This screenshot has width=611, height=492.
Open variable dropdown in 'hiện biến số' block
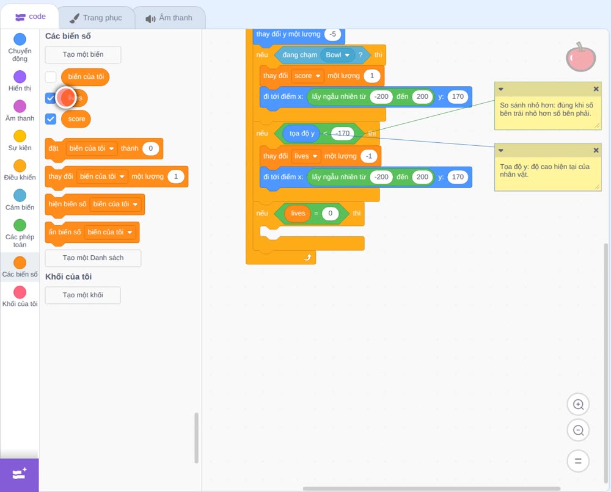pos(115,204)
